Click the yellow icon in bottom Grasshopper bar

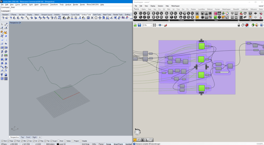coord(135,140)
